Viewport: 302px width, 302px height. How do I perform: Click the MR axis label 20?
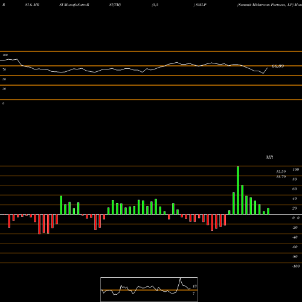coord(295,208)
